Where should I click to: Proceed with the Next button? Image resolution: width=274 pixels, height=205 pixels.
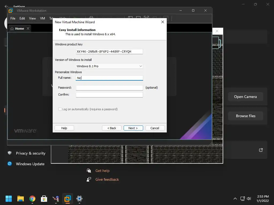click(133, 128)
